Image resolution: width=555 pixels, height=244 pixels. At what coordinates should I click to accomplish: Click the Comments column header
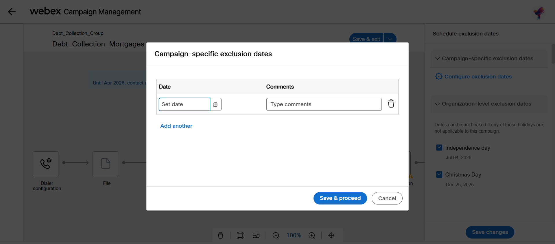click(x=280, y=87)
